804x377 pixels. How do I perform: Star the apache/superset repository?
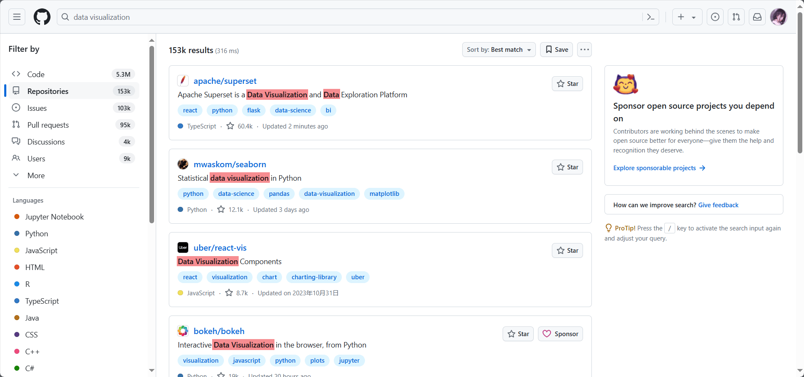tap(567, 84)
